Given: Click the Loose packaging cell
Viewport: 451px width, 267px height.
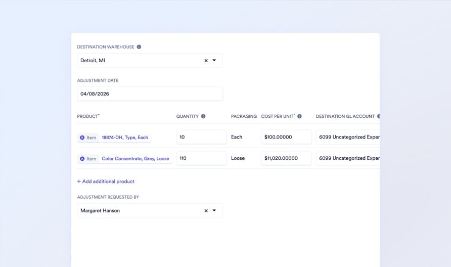Looking at the screenshot, I should 238,158.
